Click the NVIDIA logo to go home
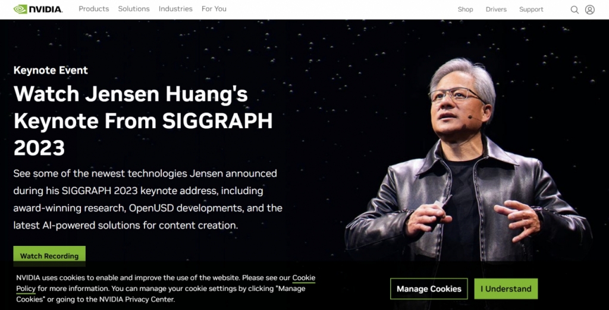 tap(37, 9)
